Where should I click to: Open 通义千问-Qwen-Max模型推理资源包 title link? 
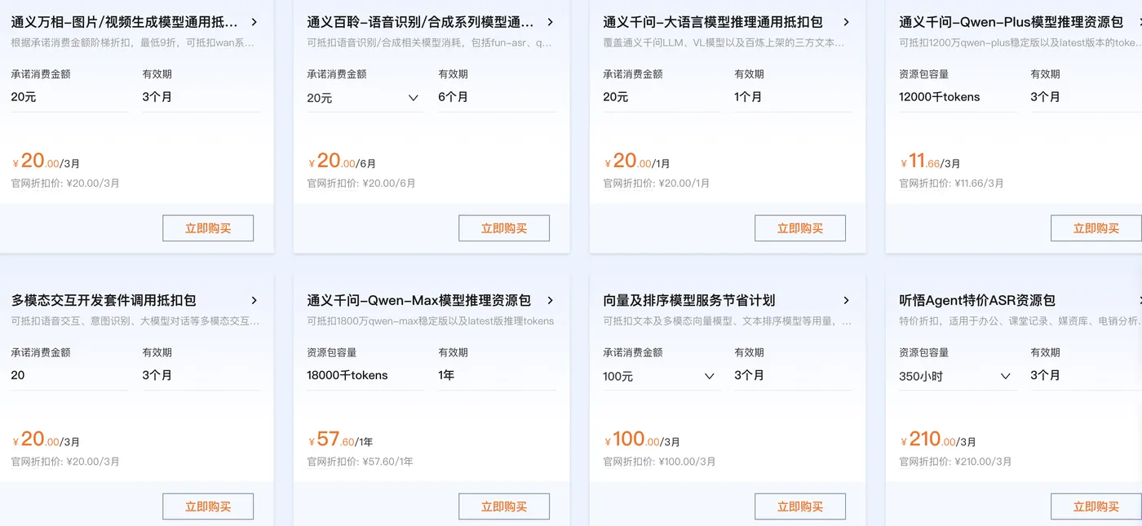pyautogui.click(x=418, y=300)
